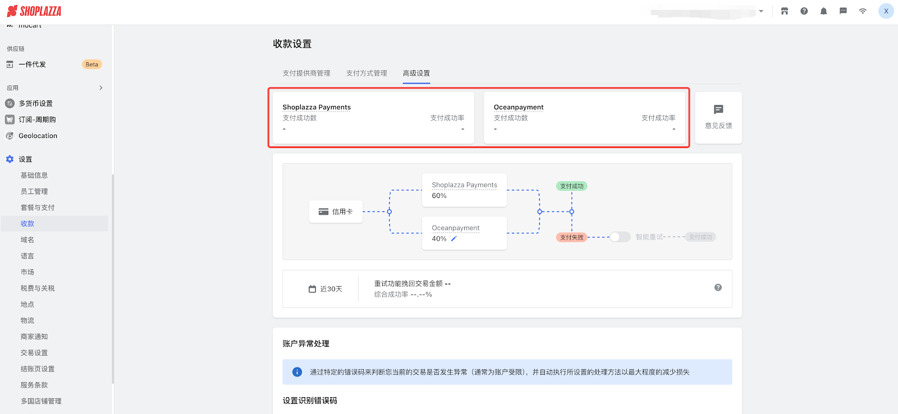898x414 pixels.
Task: Go to 交易设置 settings
Action: coord(34,353)
